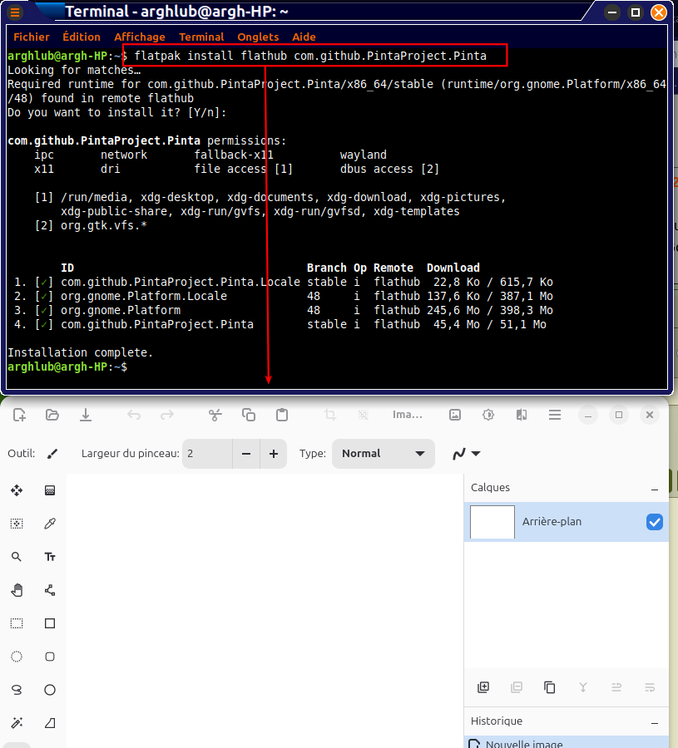This screenshot has height=748, width=678.
Task: Open the terminal Onglets menu
Action: [258, 37]
